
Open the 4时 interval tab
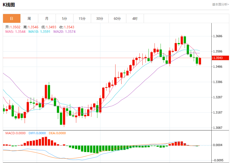click(x=135, y=19)
